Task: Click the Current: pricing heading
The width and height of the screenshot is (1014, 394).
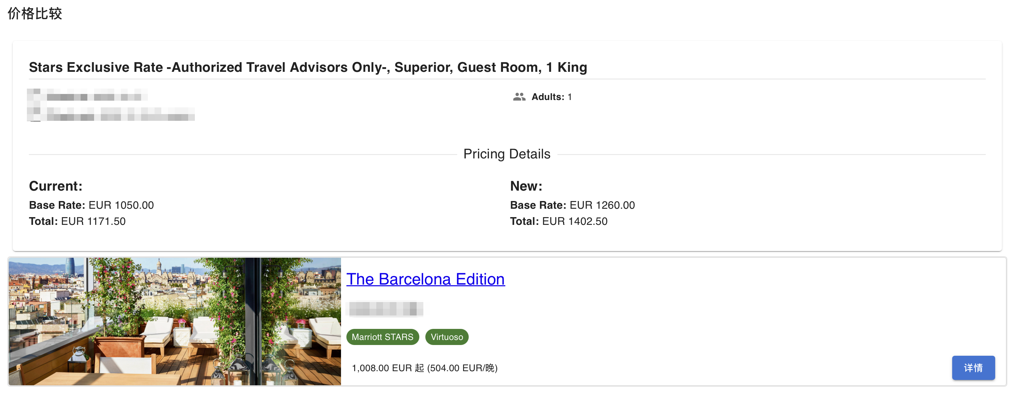Action: 55,186
